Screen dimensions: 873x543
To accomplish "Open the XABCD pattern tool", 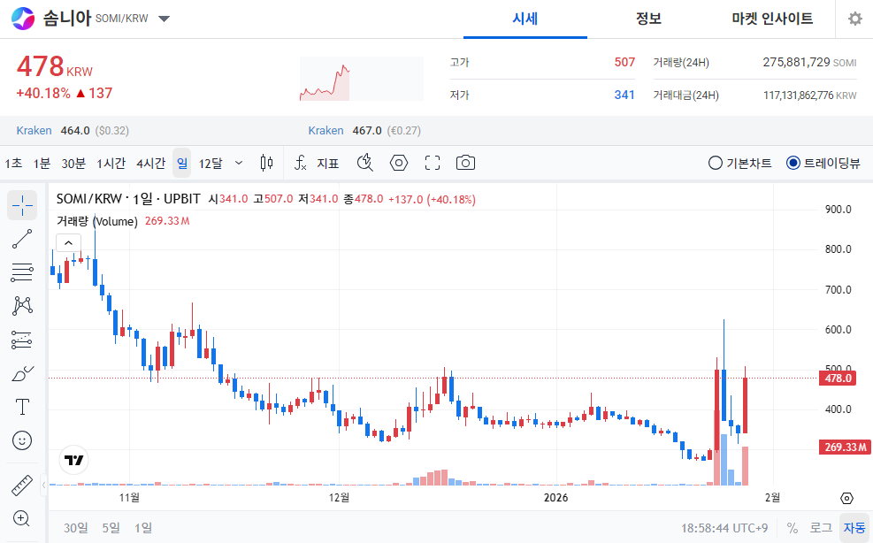I will coord(22,305).
